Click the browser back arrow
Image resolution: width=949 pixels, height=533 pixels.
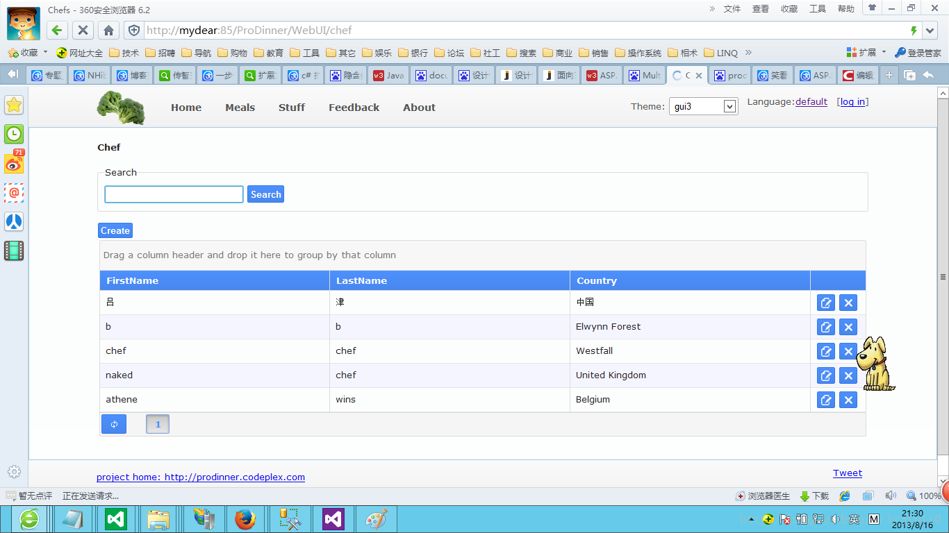click(57, 31)
